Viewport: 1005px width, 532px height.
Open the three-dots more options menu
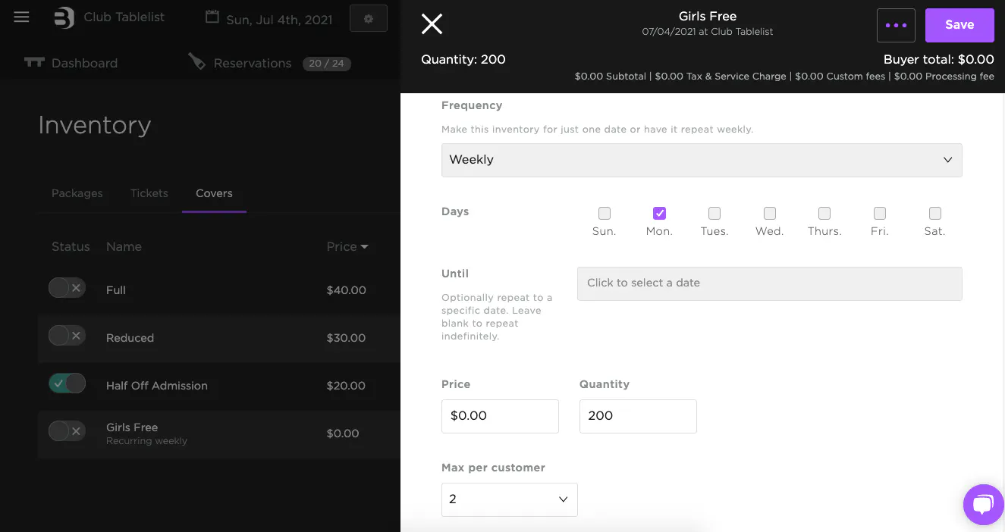pyautogui.click(x=896, y=26)
